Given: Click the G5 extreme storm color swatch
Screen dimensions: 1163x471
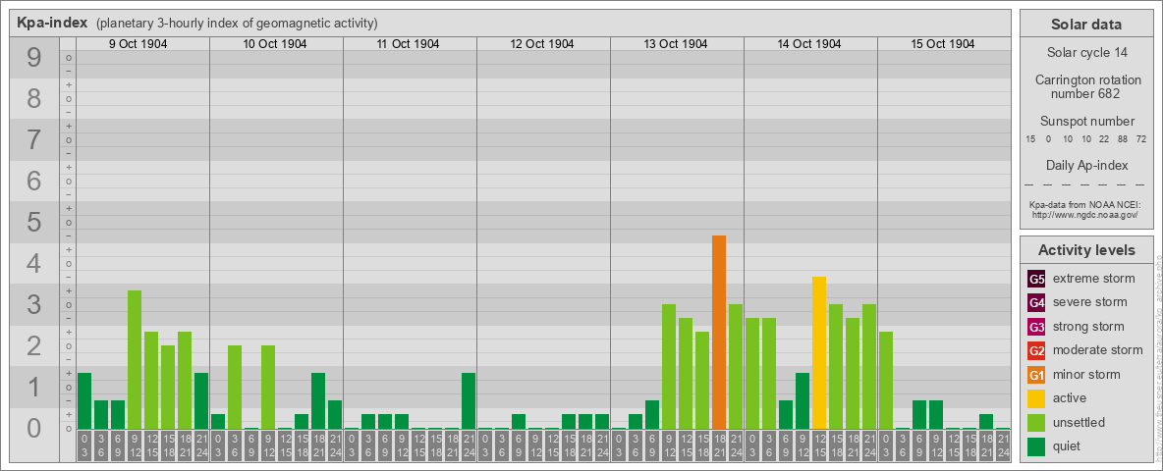Looking at the screenshot, I should pyautogui.click(x=1037, y=280).
